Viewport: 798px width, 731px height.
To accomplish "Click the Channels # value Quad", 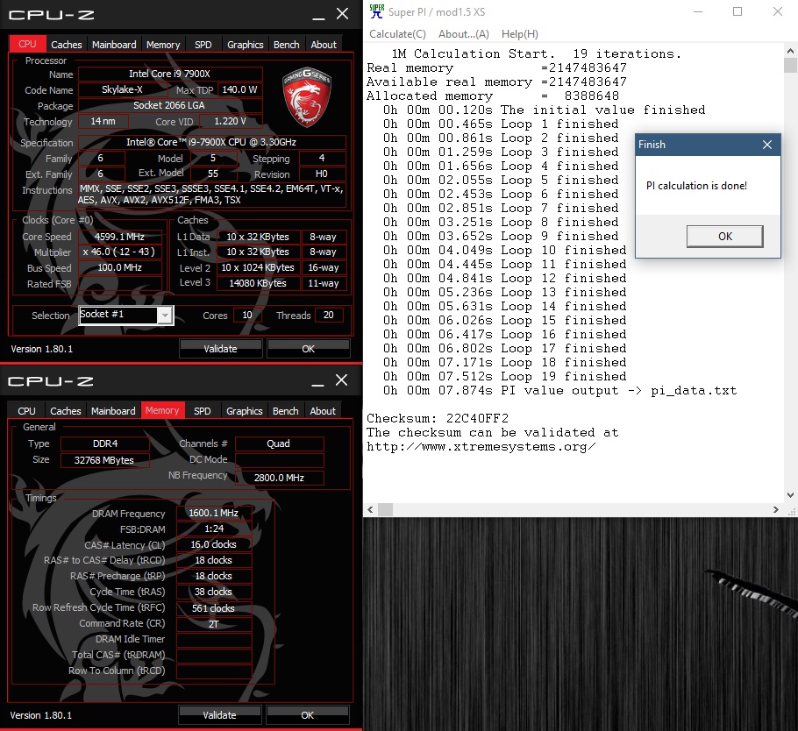I will tap(279, 444).
